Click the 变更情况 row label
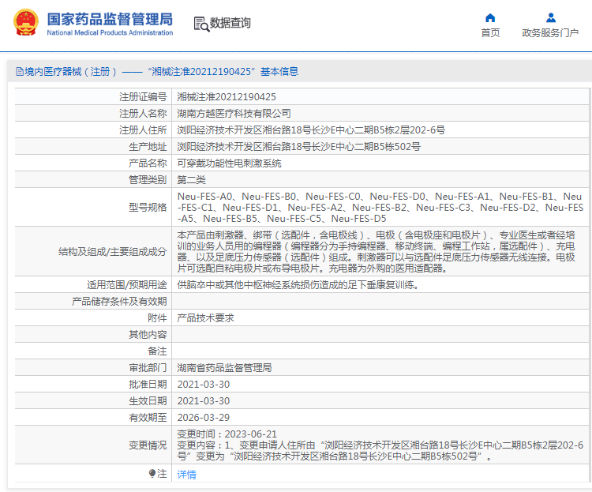592x492 pixels. pyautogui.click(x=148, y=445)
